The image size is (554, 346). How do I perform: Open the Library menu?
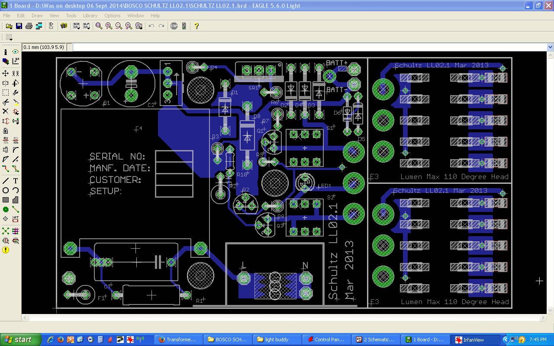pos(90,16)
